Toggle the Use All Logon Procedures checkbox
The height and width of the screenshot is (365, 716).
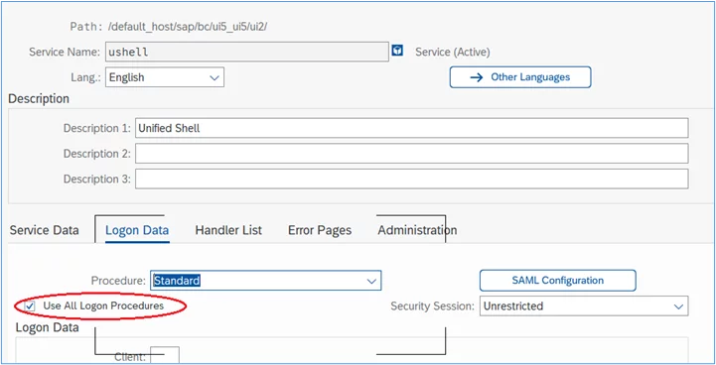pyautogui.click(x=30, y=306)
